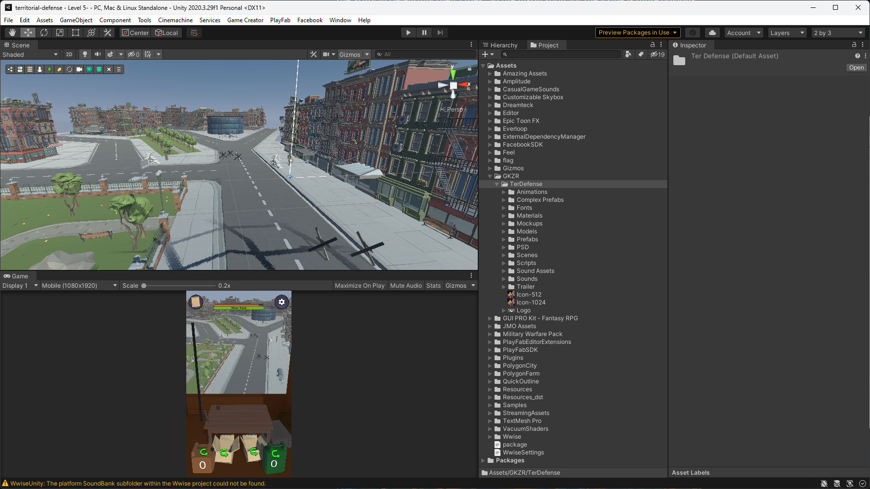This screenshot has height=489, width=870.
Task: Select the Hand tool in the toolbar
Action: click(12, 33)
